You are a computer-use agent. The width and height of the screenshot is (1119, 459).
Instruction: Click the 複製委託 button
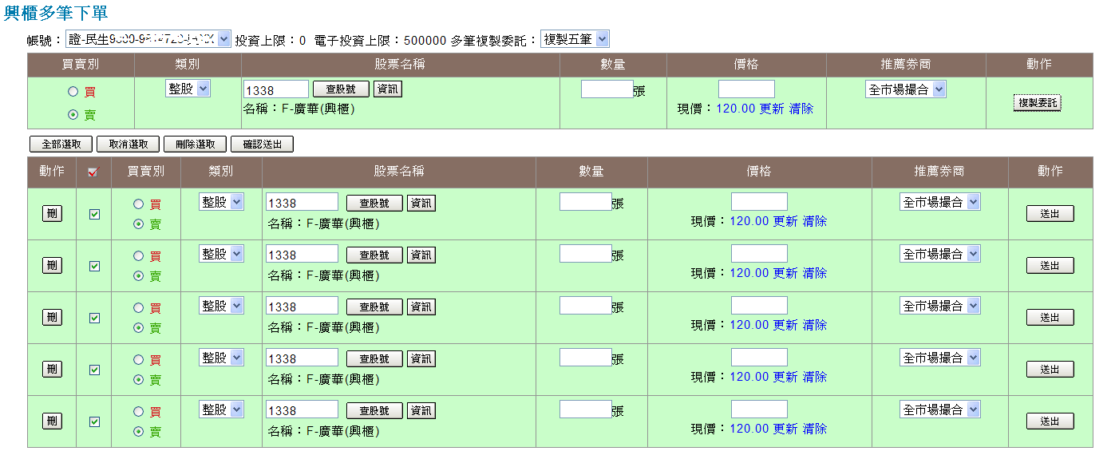pos(1038,103)
